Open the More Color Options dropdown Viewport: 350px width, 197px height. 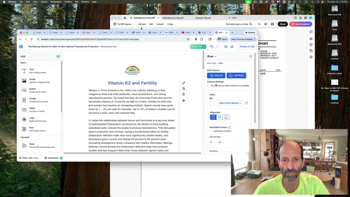[x=230, y=103]
